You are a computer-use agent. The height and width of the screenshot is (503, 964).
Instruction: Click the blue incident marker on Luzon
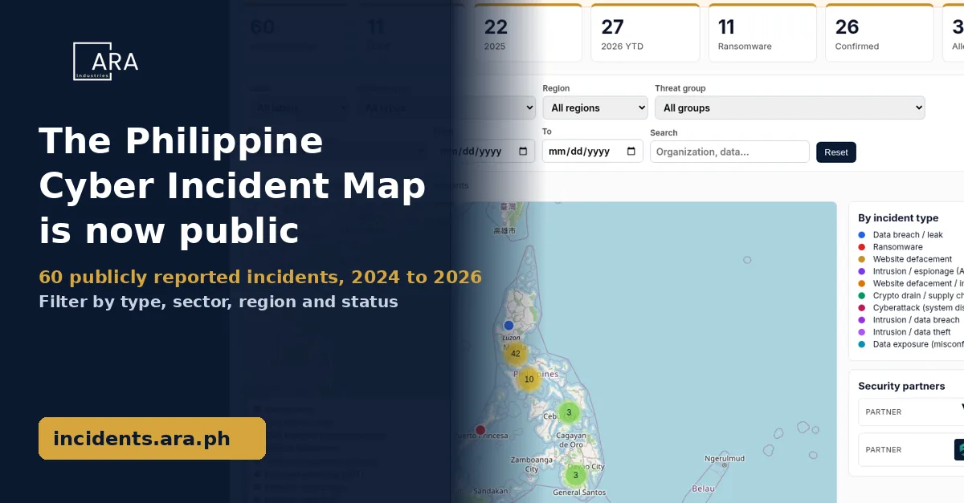click(x=509, y=325)
